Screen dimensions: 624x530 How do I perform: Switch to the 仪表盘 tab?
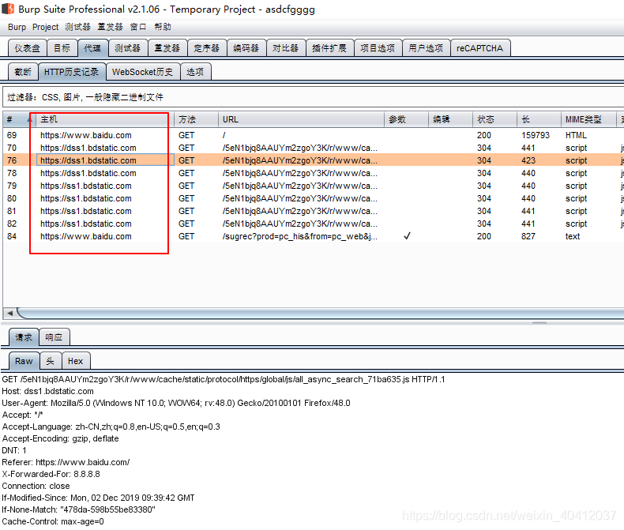coord(28,48)
